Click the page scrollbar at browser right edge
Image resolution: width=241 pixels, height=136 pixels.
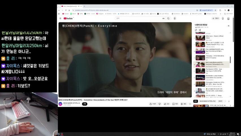pyautogui.click(x=233, y=29)
